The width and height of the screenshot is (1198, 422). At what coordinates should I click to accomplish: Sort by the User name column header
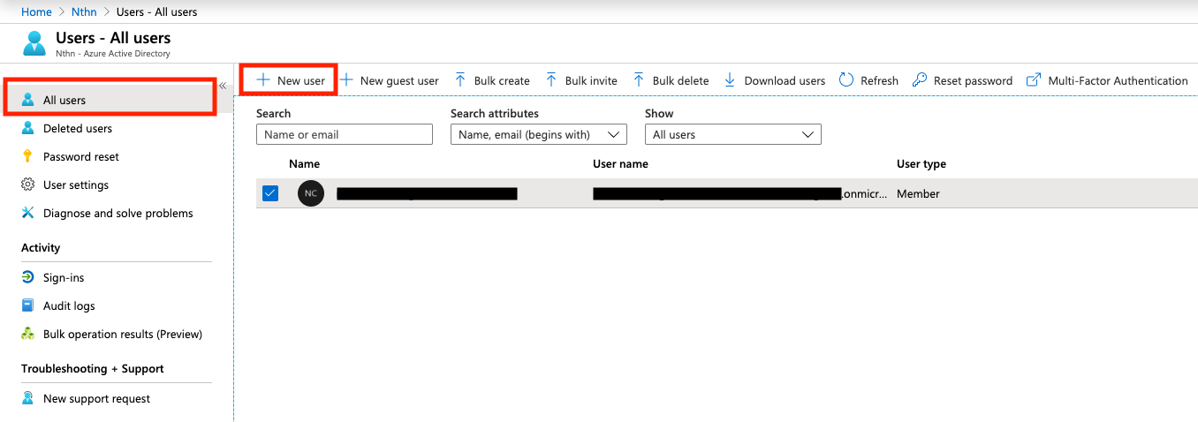point(620,163)
